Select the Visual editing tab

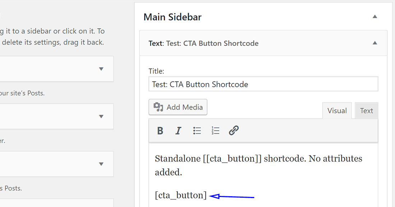pos(337,110)
